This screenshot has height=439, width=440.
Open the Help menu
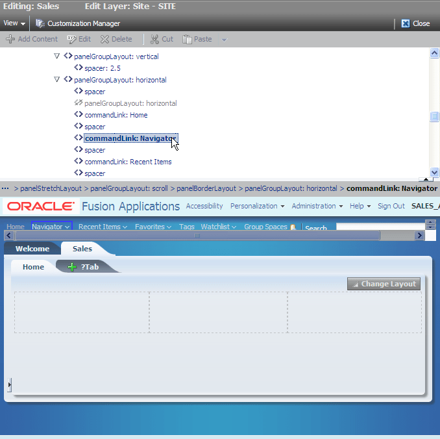pos(360,206)
